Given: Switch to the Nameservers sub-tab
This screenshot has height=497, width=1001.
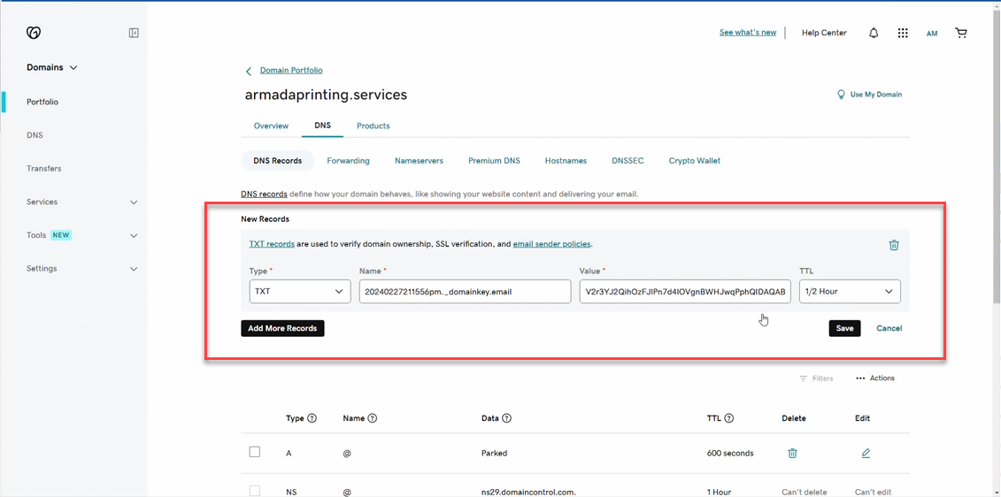Looking at the screenshot, I should (419, 161).
